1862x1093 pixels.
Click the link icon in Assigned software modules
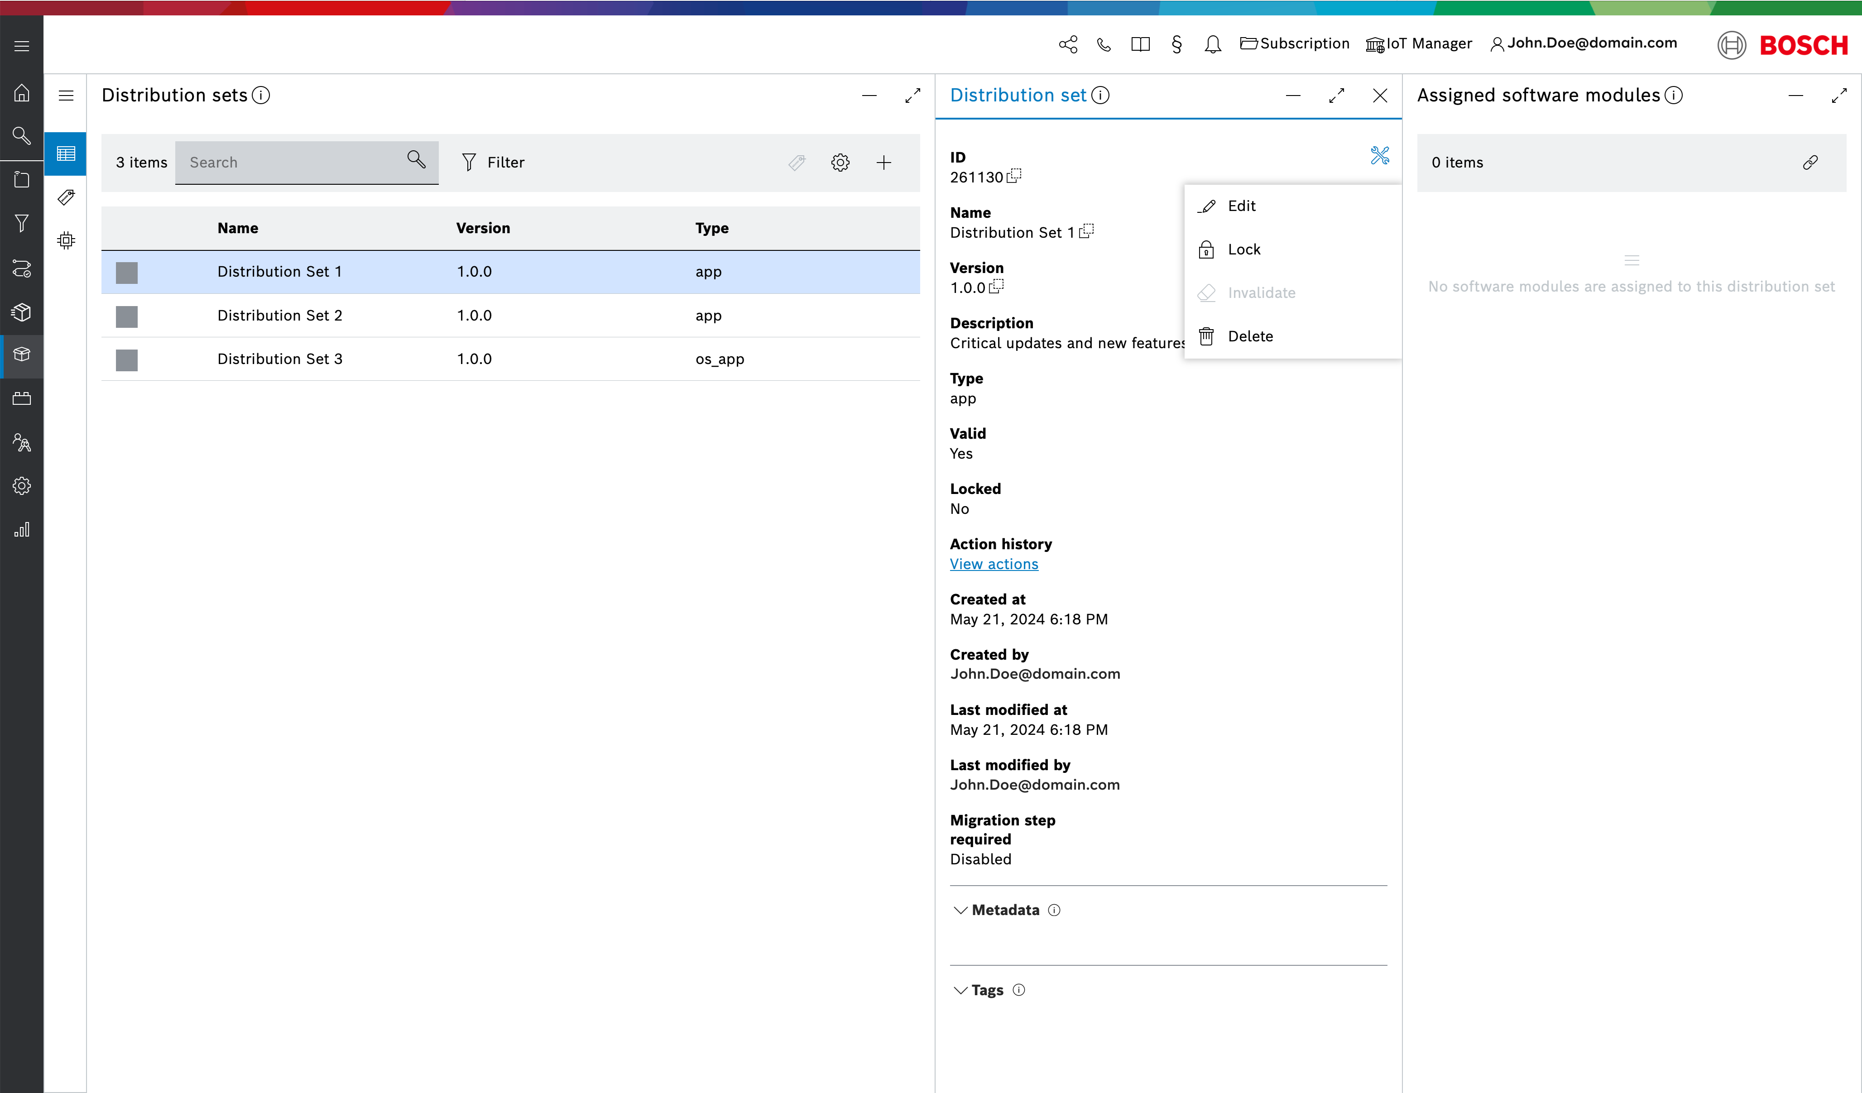1809,163
